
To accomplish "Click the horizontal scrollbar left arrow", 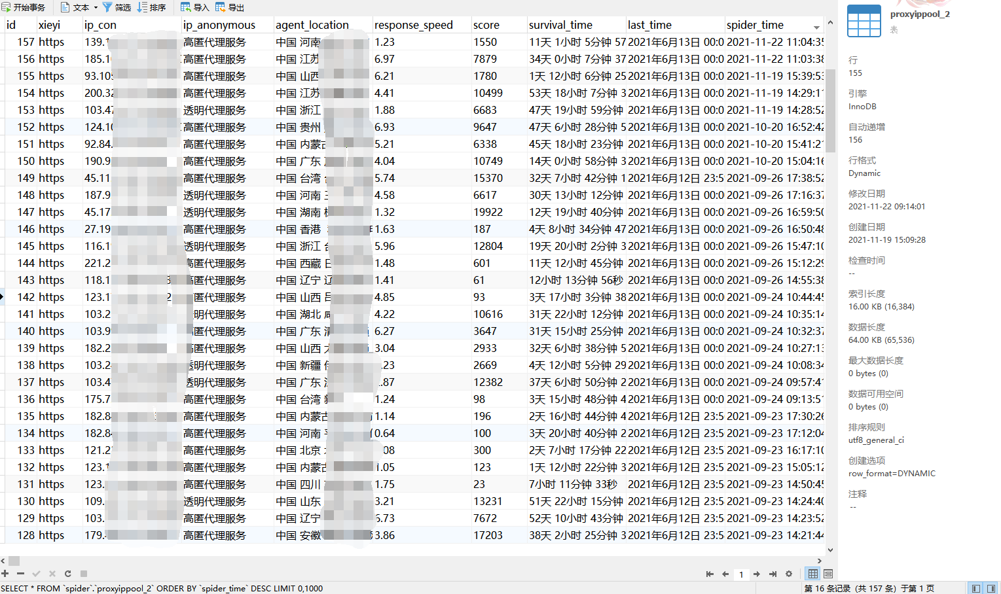I will tap(3, 561).
